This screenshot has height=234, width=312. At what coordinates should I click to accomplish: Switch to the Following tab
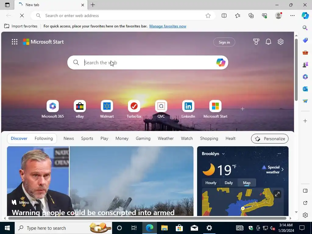click(44, 139)
